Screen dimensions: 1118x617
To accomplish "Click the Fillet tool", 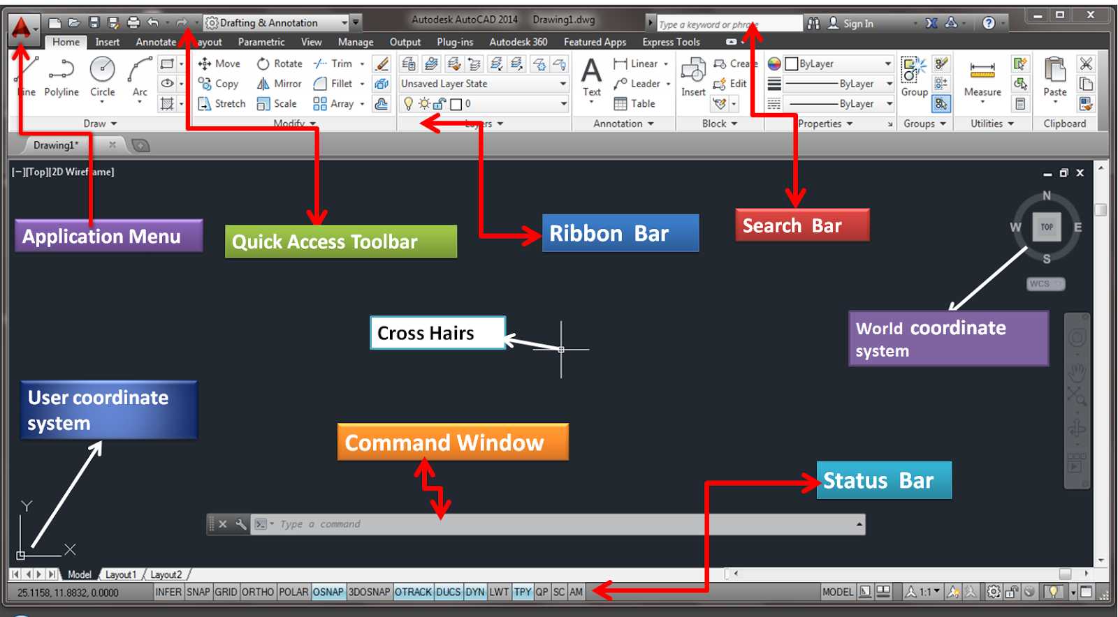I will tap(333, 84).
